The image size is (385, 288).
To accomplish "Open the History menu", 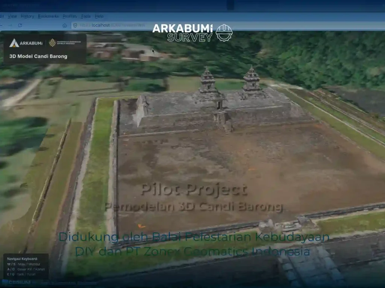I will (x=27, y=16).
